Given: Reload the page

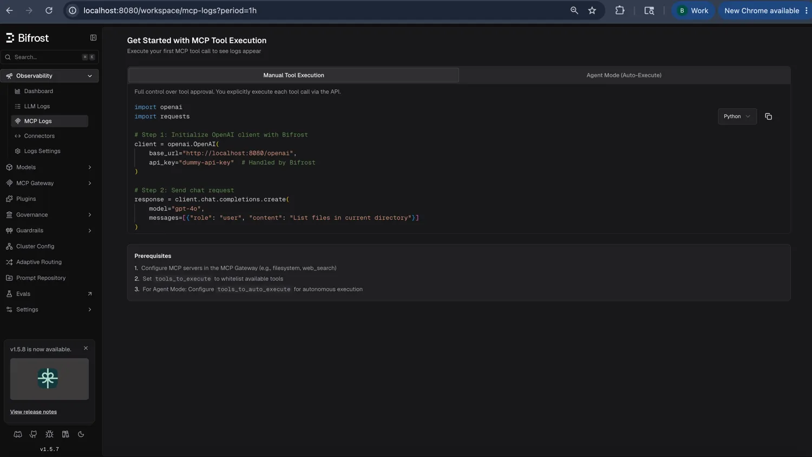Looking at the screenshot, I should point(49,10).
